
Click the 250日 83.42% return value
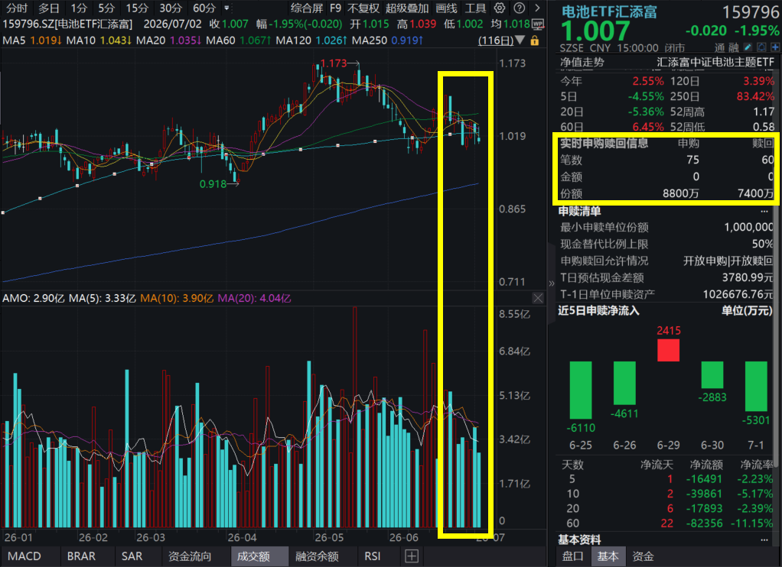[x=755, y=96]
